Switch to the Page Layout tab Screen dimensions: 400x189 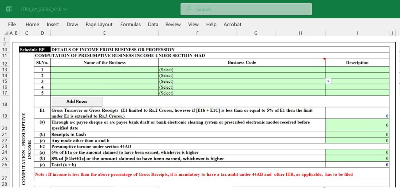point(99,24)
